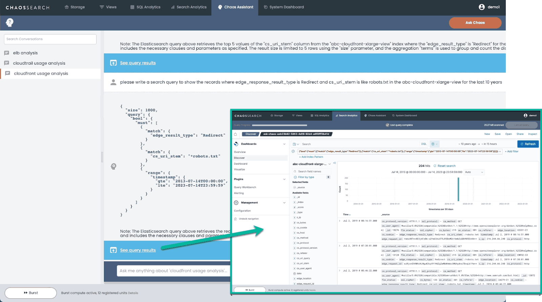Open the abc-cloudfront-xlarge index pattern dropdown
Image resolution: width=542 pixels, height=302 pixels.
pos(312,164)
